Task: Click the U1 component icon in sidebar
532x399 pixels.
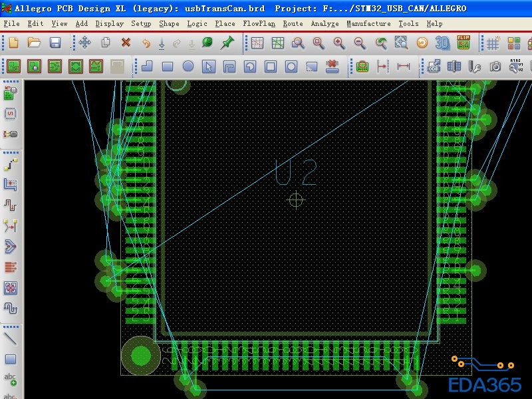Action: click(10, 113)
